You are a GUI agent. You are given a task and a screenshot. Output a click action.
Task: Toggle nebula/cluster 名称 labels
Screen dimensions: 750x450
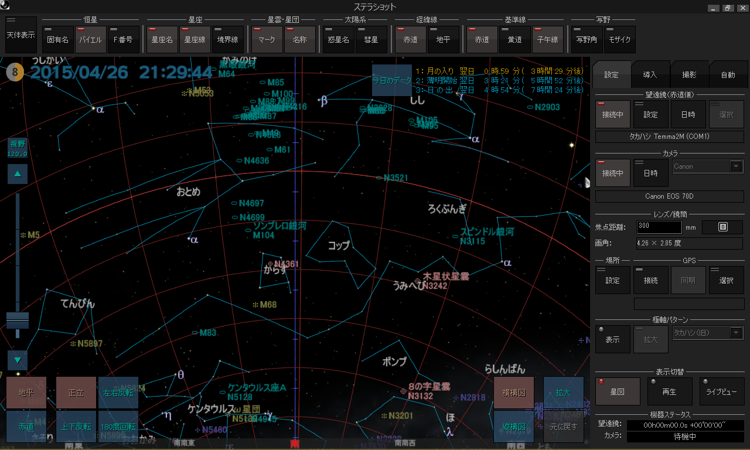coord(300,40)
